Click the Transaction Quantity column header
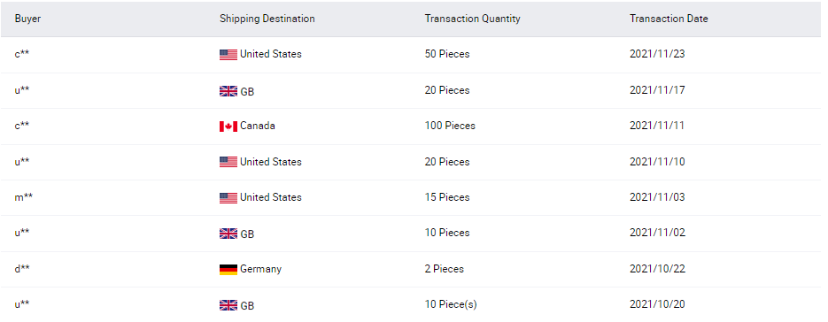Screen dimensions: 828x322 coord(473,19)
